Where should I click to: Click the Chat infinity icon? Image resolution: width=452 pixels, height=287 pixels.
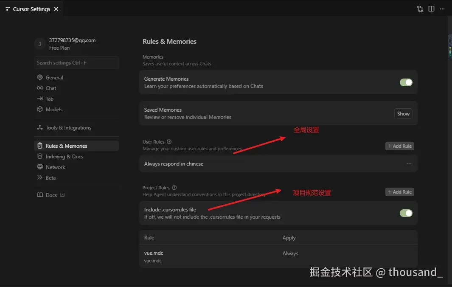40,88
